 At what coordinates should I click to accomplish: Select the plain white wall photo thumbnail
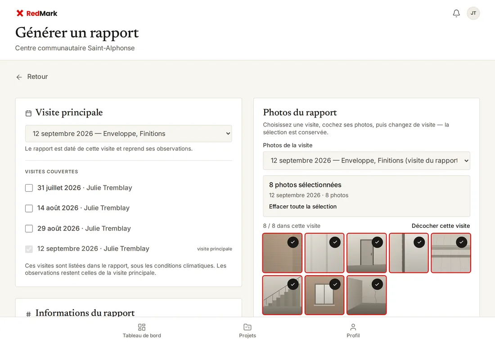click(x=324, y=253)
